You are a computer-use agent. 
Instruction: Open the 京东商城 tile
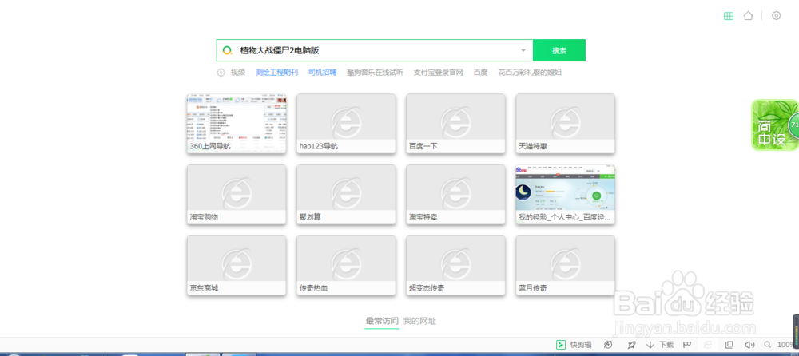(237, 265)
